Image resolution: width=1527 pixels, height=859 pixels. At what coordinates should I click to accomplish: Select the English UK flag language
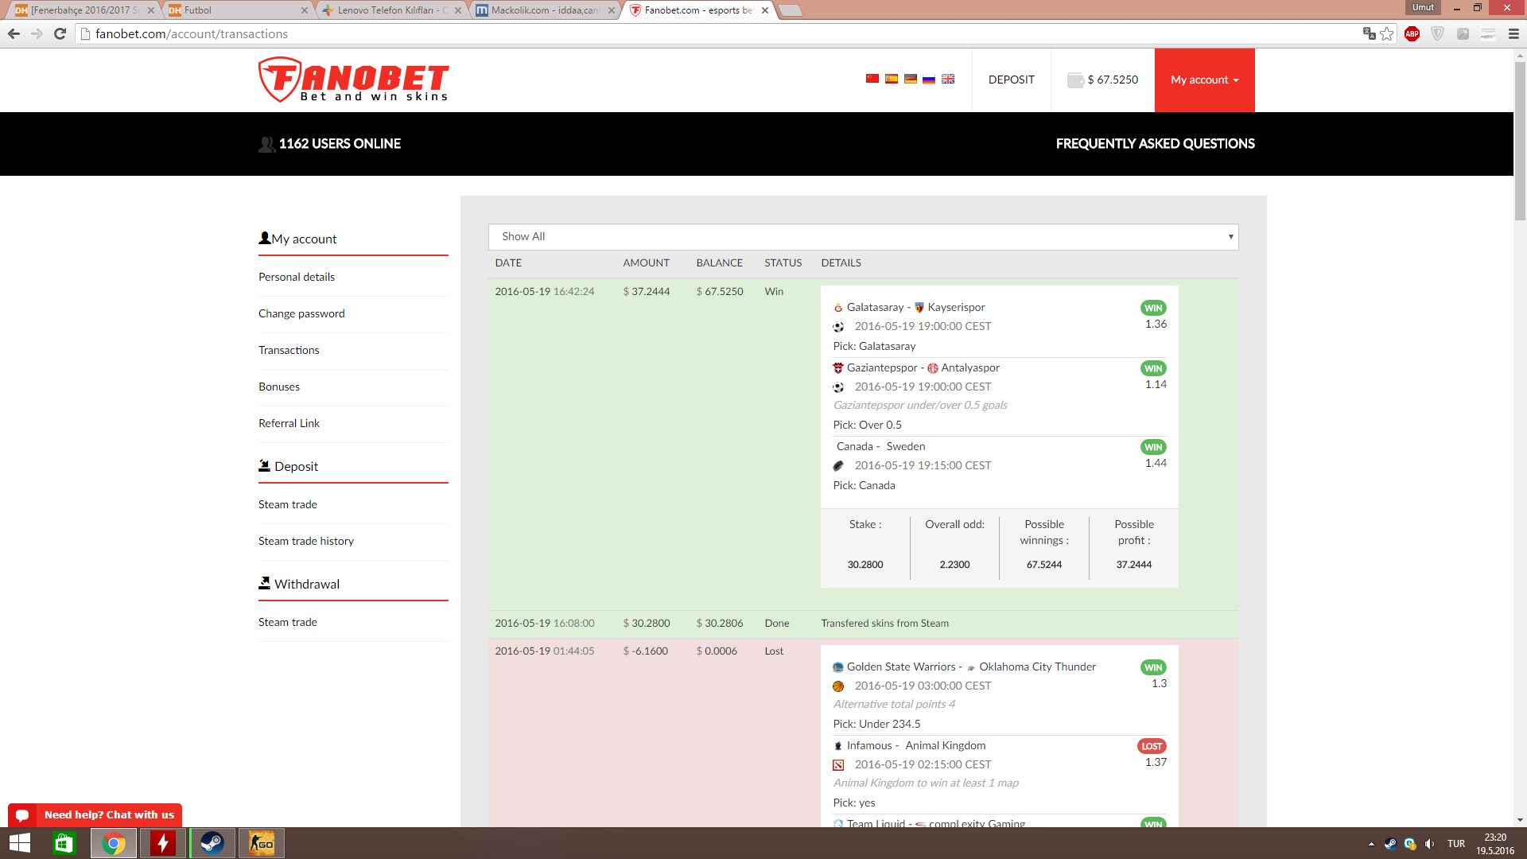click(948, 79)
